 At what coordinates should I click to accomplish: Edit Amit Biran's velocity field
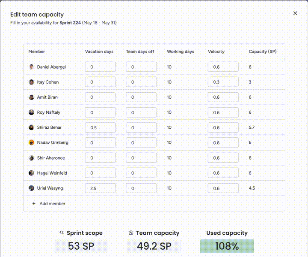click(223, 97)
